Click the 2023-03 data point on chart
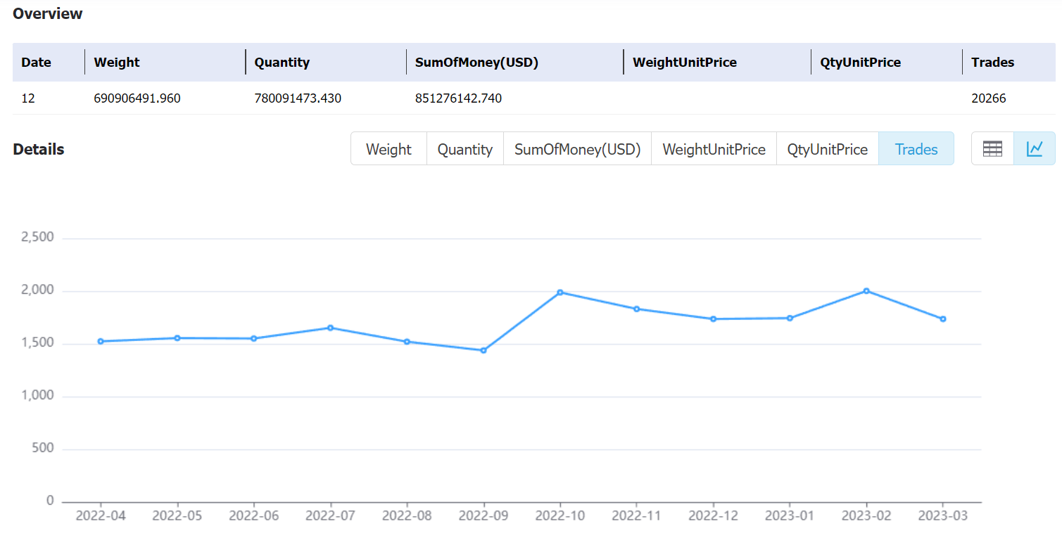The width and height of the screenshot is (1062, 535). click(x=942, y=319)
